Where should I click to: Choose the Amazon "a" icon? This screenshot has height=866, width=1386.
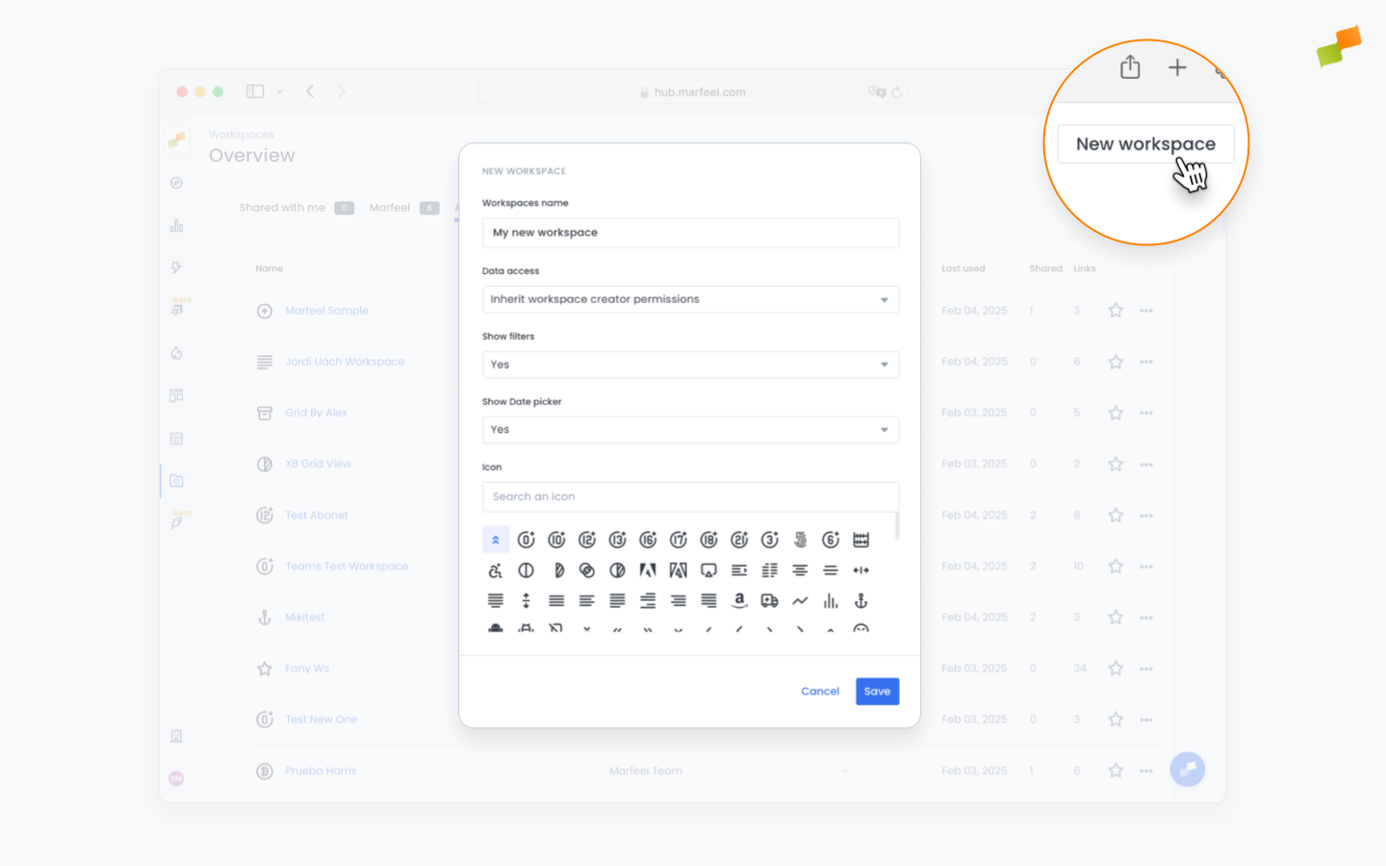pyautogui.click(x=739, y=600)
